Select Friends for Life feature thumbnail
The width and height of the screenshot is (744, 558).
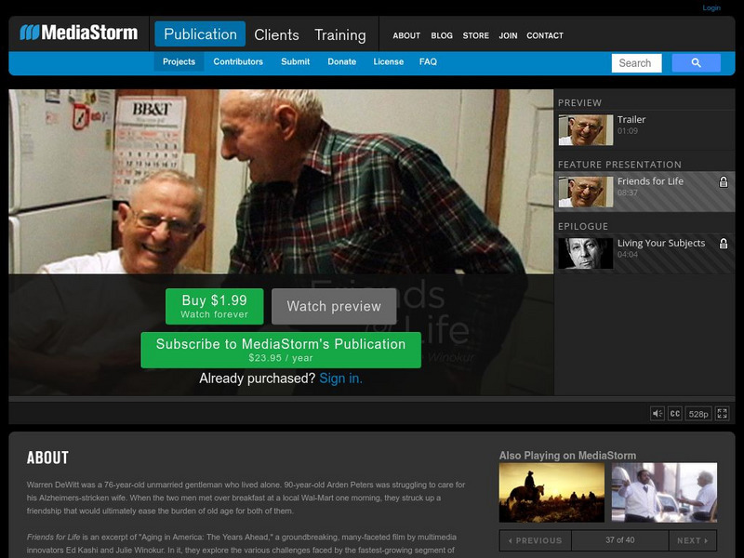click(x=586, y=192)
